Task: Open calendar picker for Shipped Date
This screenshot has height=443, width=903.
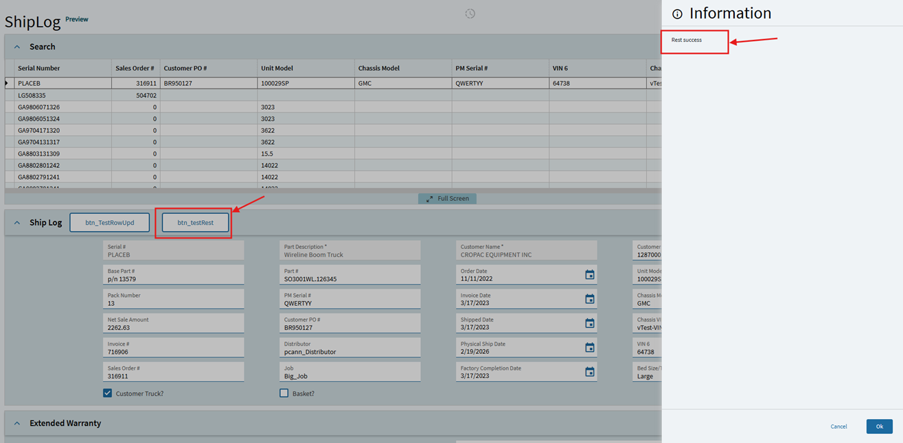Action: [589, 323]
